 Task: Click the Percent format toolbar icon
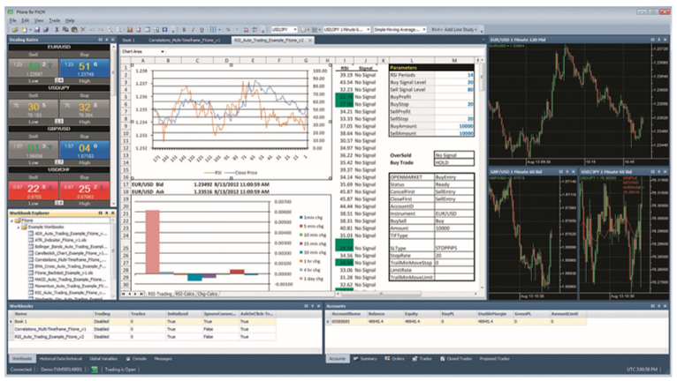[228, 30]
